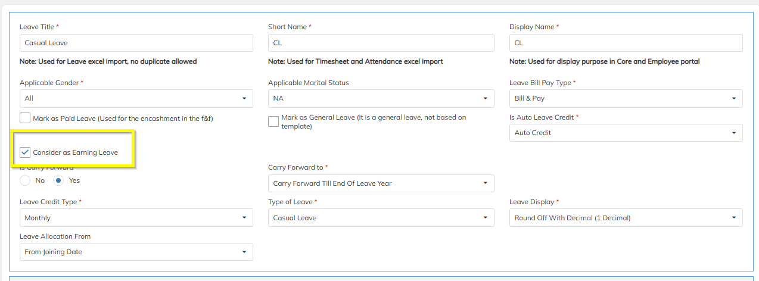
Task: Open the Leave Allocation From dropdown
Action: click(x=136, y=252)
